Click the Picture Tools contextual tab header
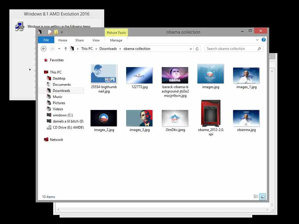 (x=116, y=33)
